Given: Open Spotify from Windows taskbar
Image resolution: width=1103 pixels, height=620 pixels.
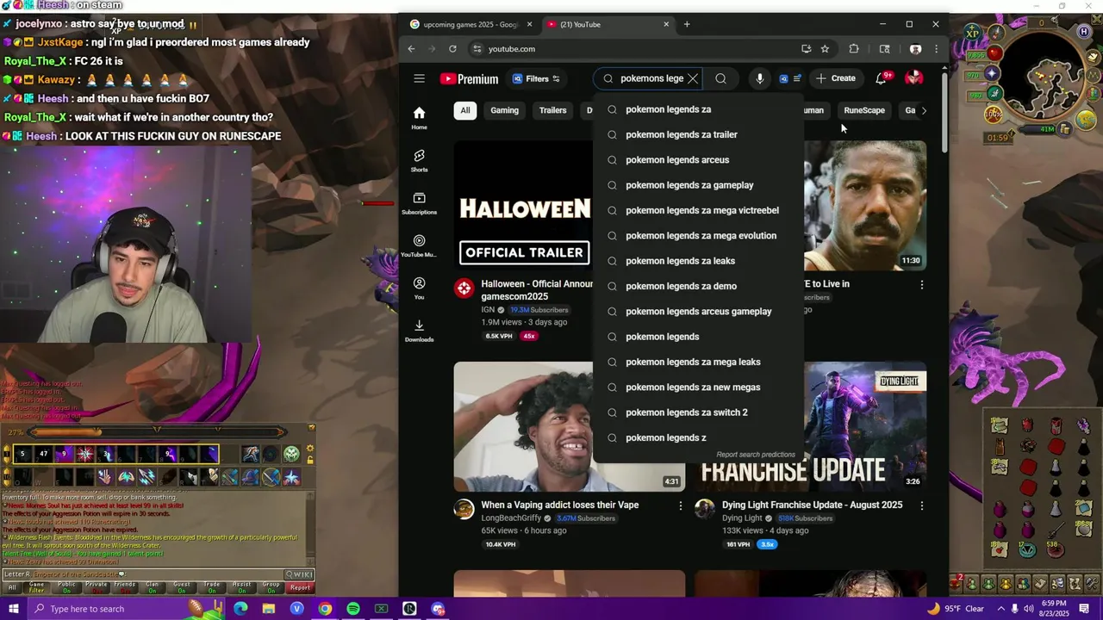Looking at the screenshot, I should point(353,609).
